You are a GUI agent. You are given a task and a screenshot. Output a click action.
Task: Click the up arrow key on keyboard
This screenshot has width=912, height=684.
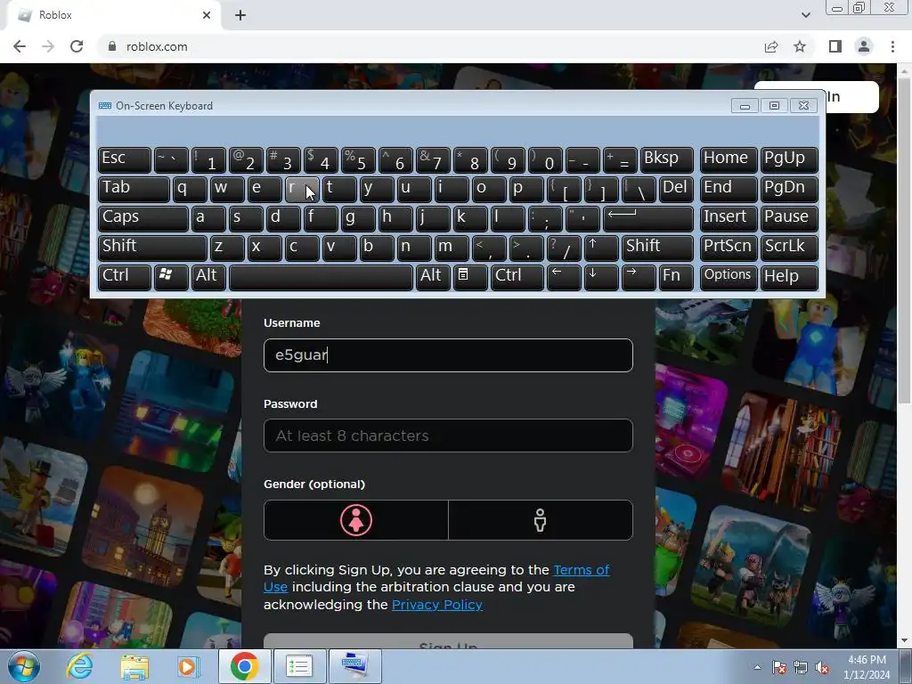601,248
